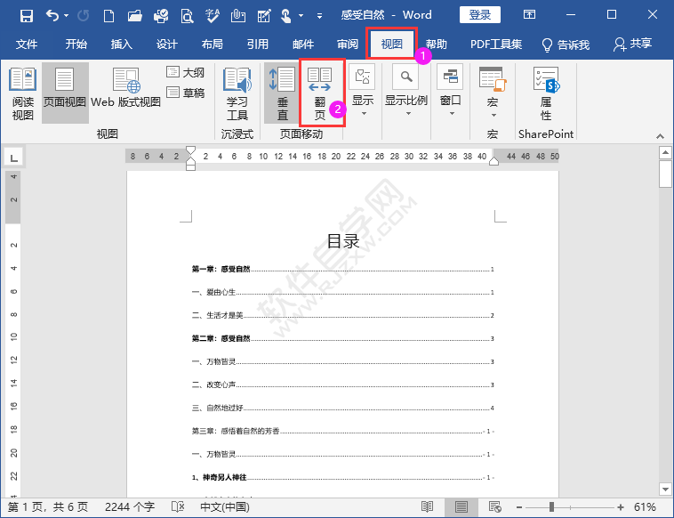The image size is (674, 518).
Task: Switch to 草稿 draft view
Action: pos(185,93)
